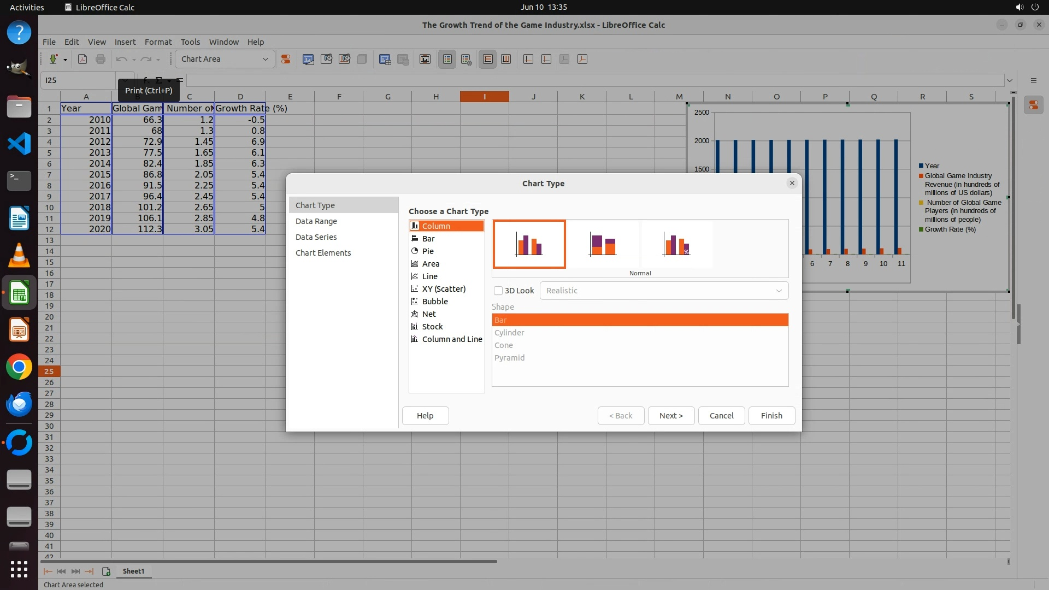Viewport: 1049px width, 590px height.
Task: Click the Export as PDF toolbar icon
Action: 82,59
